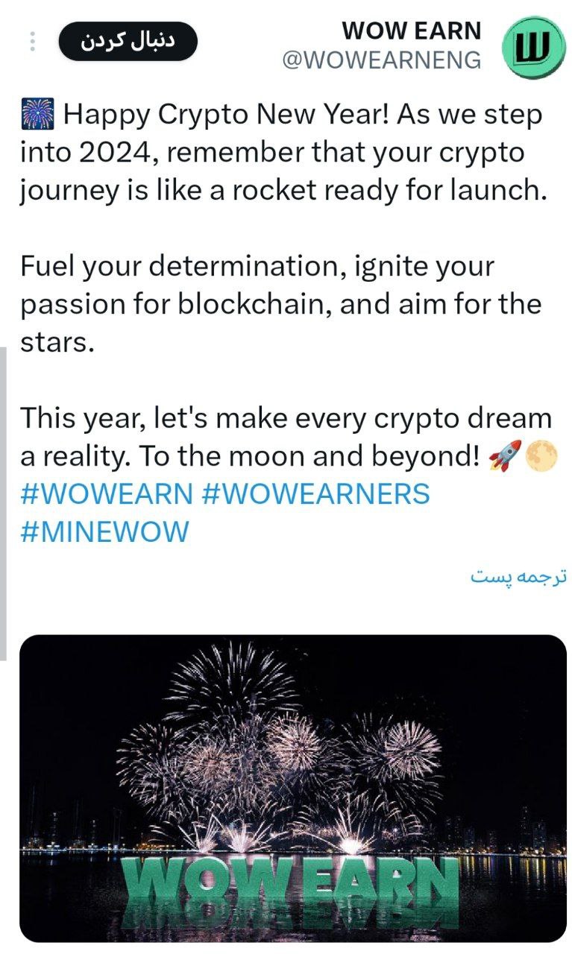Click the دنبال کردن follow button
572x954 pixels.
128,42
